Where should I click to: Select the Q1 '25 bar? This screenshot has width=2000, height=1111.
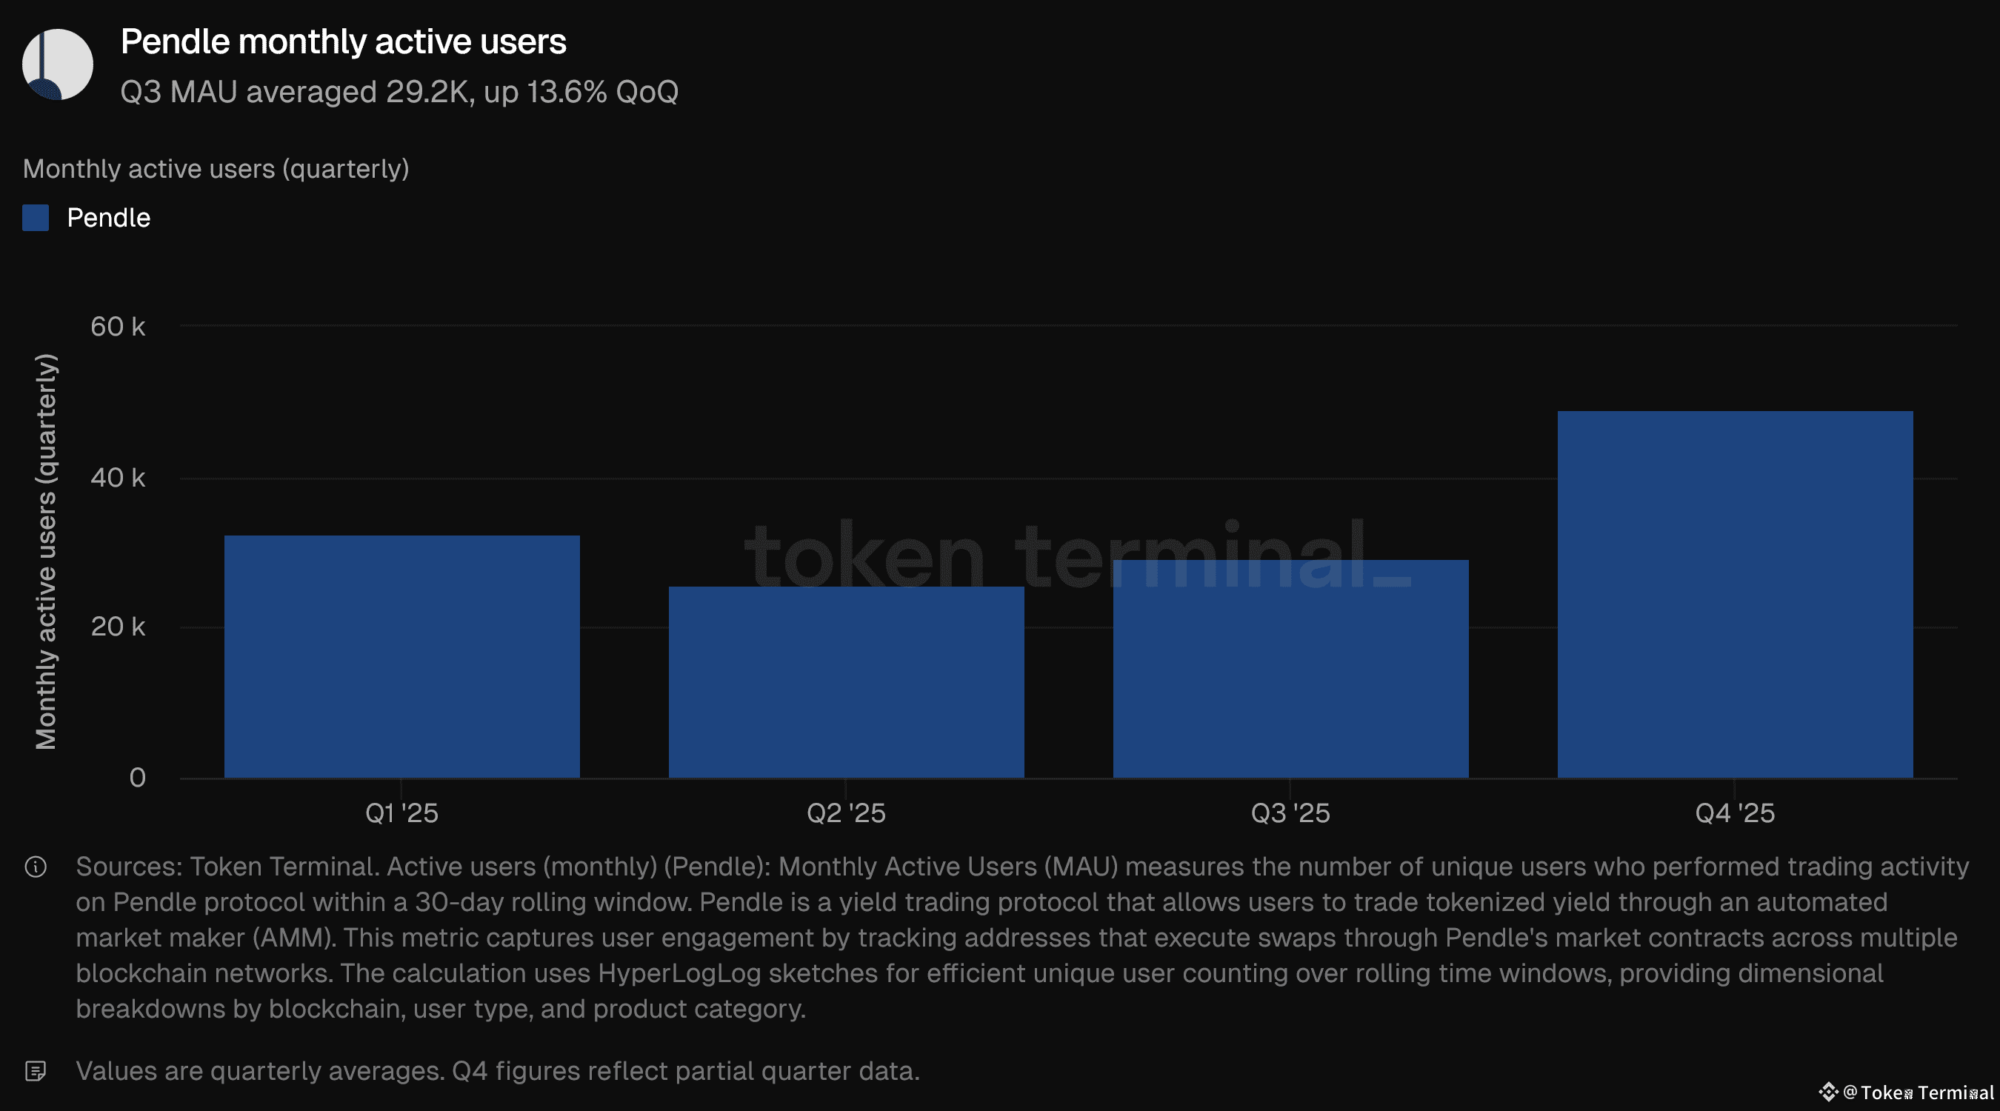click(x=402, y=656)
